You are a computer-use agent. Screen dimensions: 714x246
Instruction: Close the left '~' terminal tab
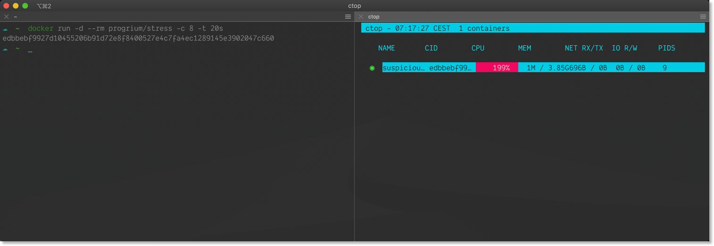tap(6, 16)
